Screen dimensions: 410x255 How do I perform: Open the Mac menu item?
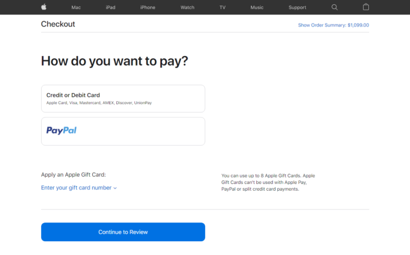76,8
